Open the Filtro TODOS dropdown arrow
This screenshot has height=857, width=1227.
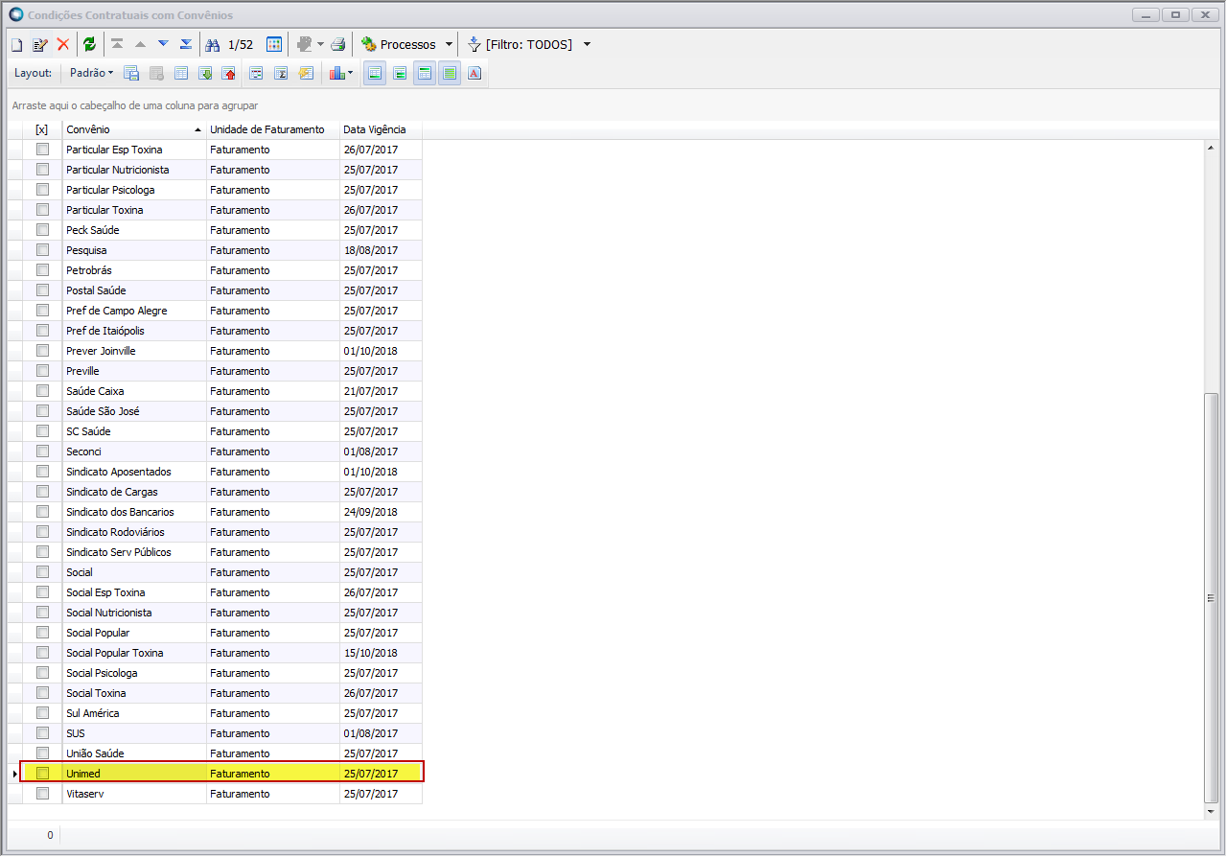point(587,44)
